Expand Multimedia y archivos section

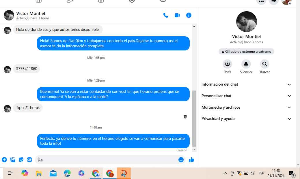(246, 107)
